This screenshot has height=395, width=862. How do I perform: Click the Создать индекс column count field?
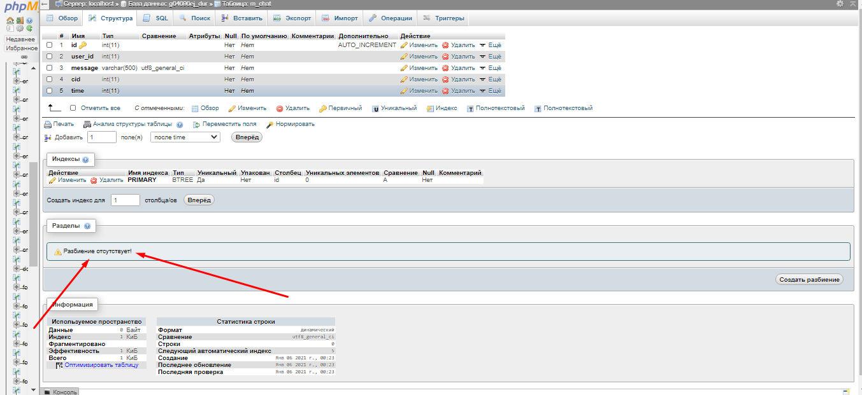125,200
